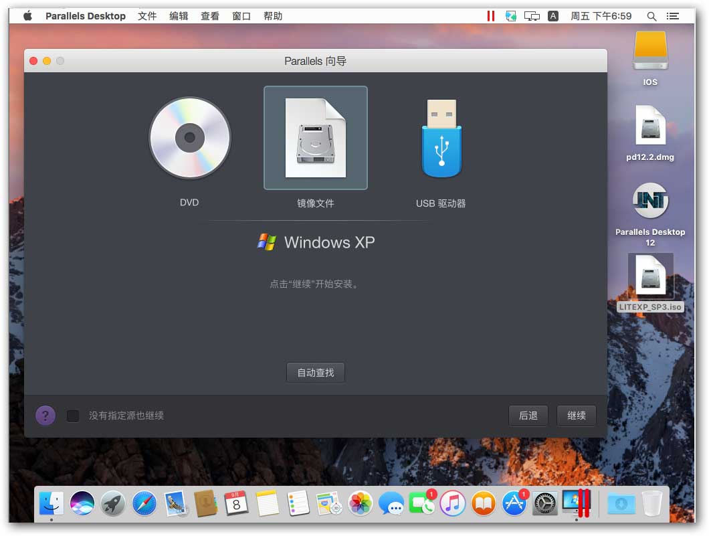Click the Parallels red bars menu bar icon
Viewport: 709px width, 536px height.
490,16
